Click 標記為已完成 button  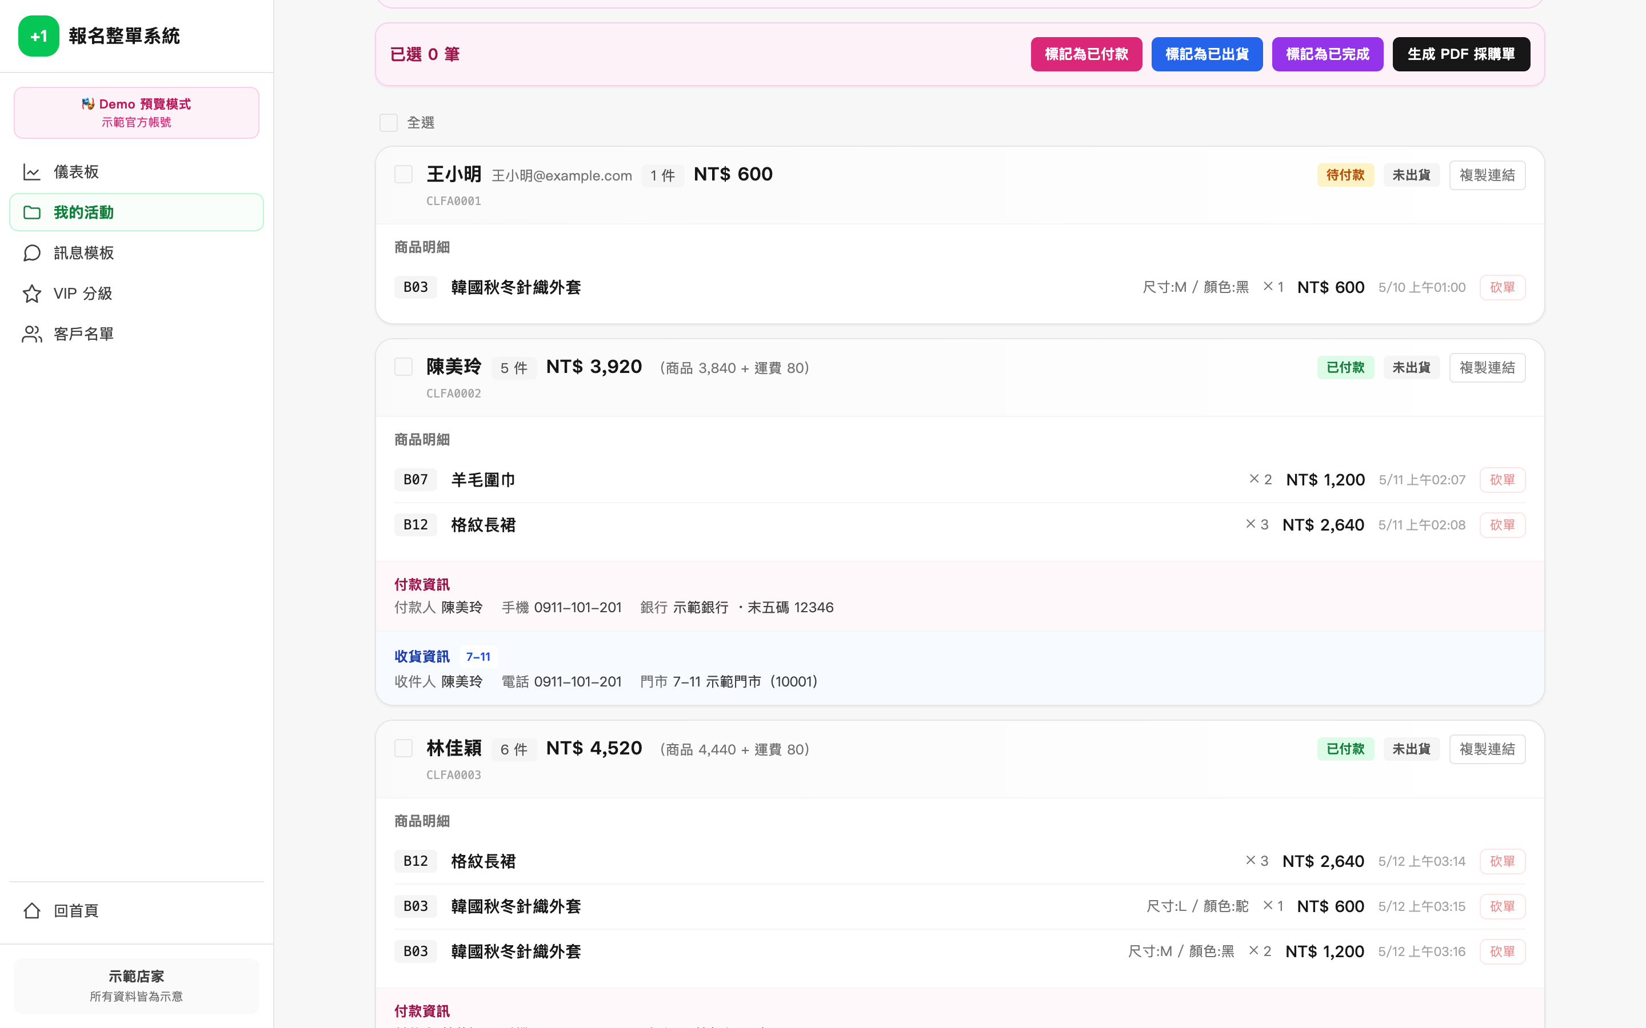(1328, 54)
